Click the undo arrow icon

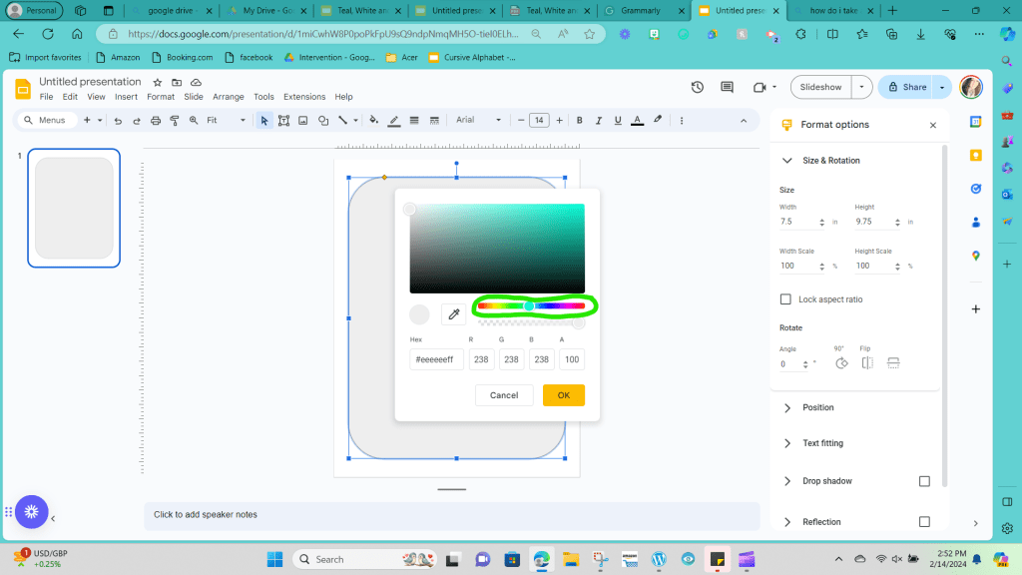pos(118,120)
